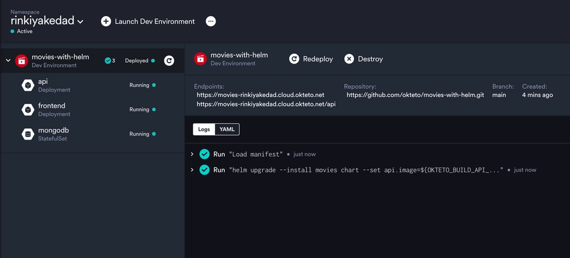
Task: Click the green check badge showing 3
Action: coord(110,60)
